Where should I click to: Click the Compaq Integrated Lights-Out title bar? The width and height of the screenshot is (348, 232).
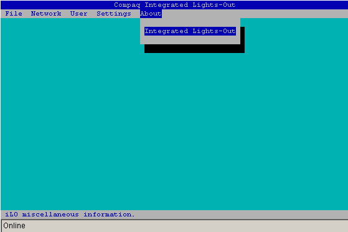(x=174, y=5)
